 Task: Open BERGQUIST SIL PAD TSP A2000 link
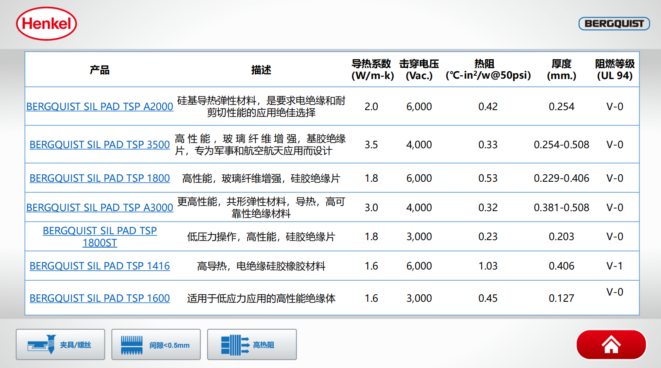pos(100,106)
